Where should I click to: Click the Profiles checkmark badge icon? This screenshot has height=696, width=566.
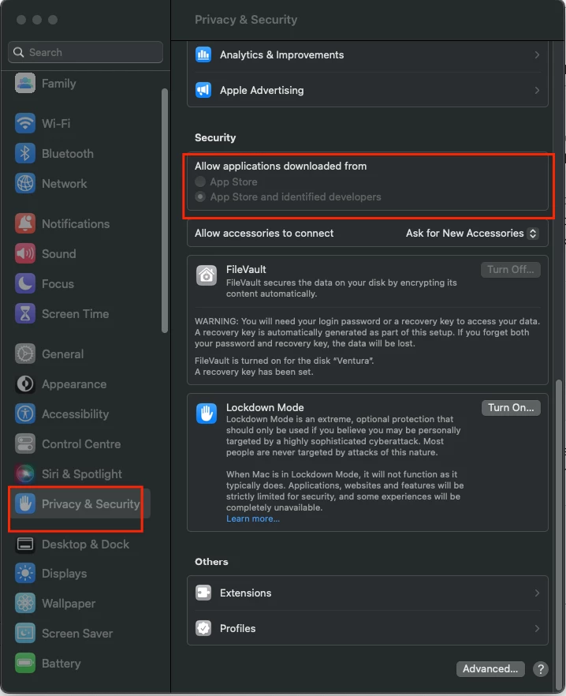point(203,628)
